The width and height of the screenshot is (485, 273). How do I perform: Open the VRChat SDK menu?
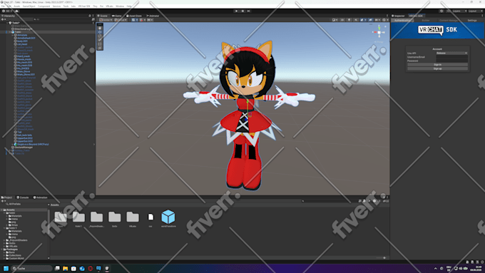[84, 6]
